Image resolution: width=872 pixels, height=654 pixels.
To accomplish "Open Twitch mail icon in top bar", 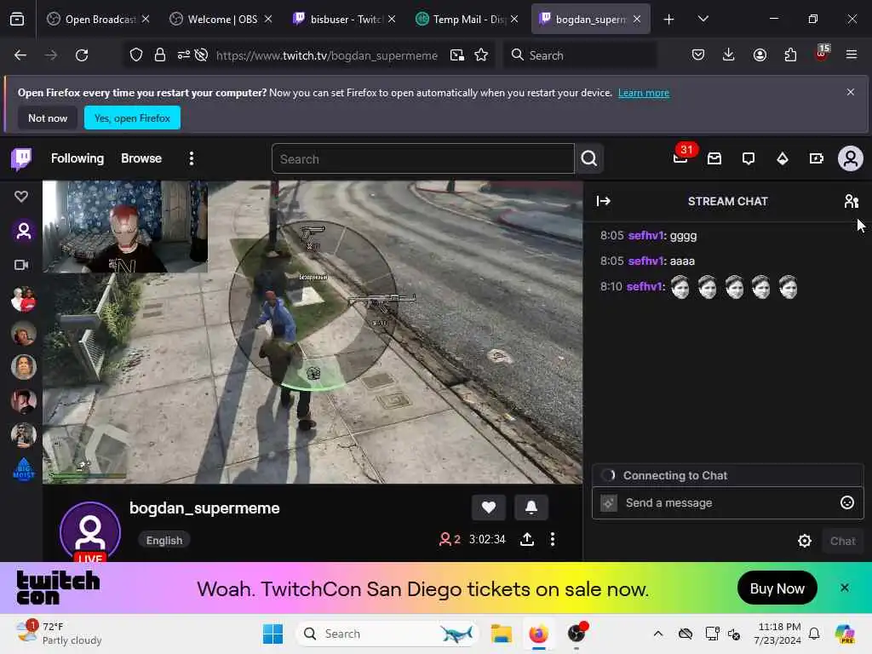I will (x=714, y=159).
